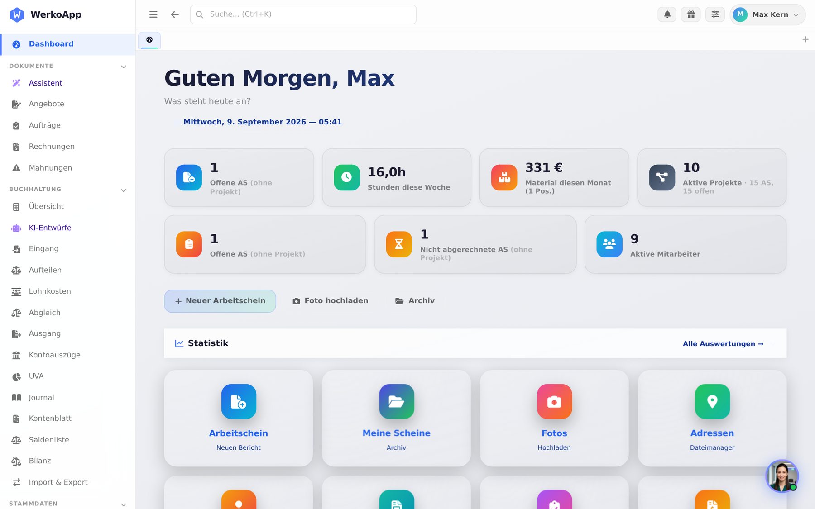
Task: Open Aufteilen in sidebar
Action: 68,270
